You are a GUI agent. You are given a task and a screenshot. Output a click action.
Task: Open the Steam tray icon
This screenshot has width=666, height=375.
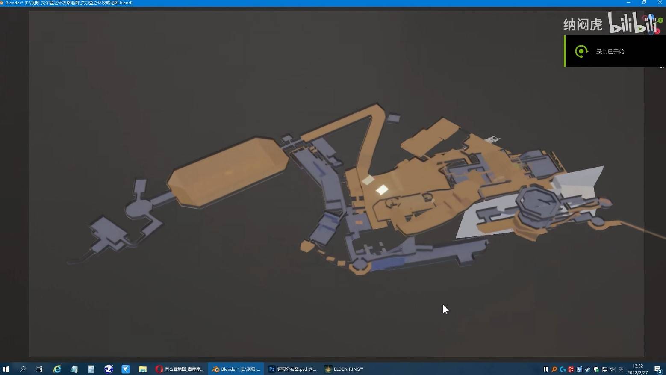(588, 369)
